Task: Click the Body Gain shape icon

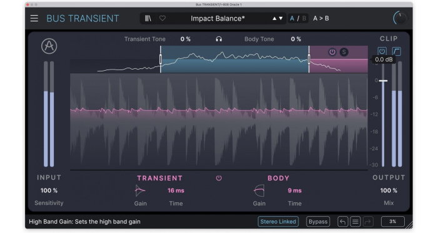Action: [259, 191]
